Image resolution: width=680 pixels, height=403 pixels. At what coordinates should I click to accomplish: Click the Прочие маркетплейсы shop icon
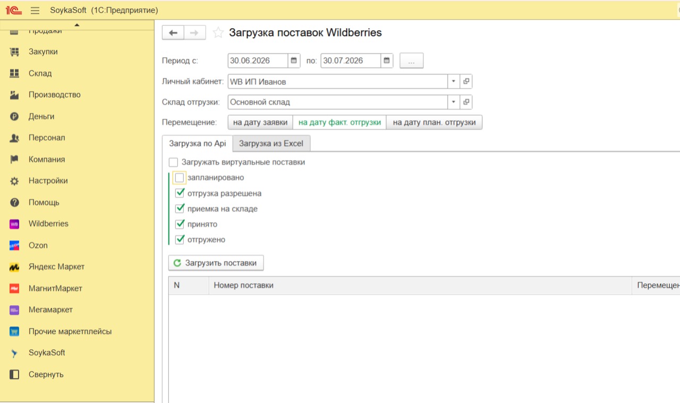coord(14,332)
